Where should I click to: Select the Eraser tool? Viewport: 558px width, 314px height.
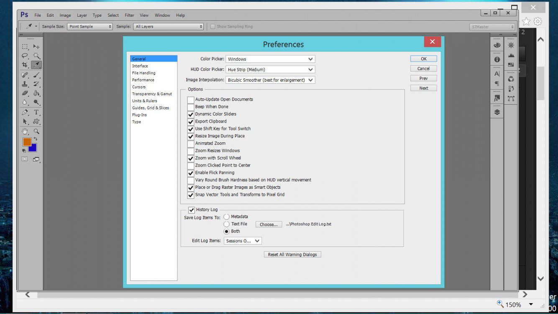tap(25, 93)
